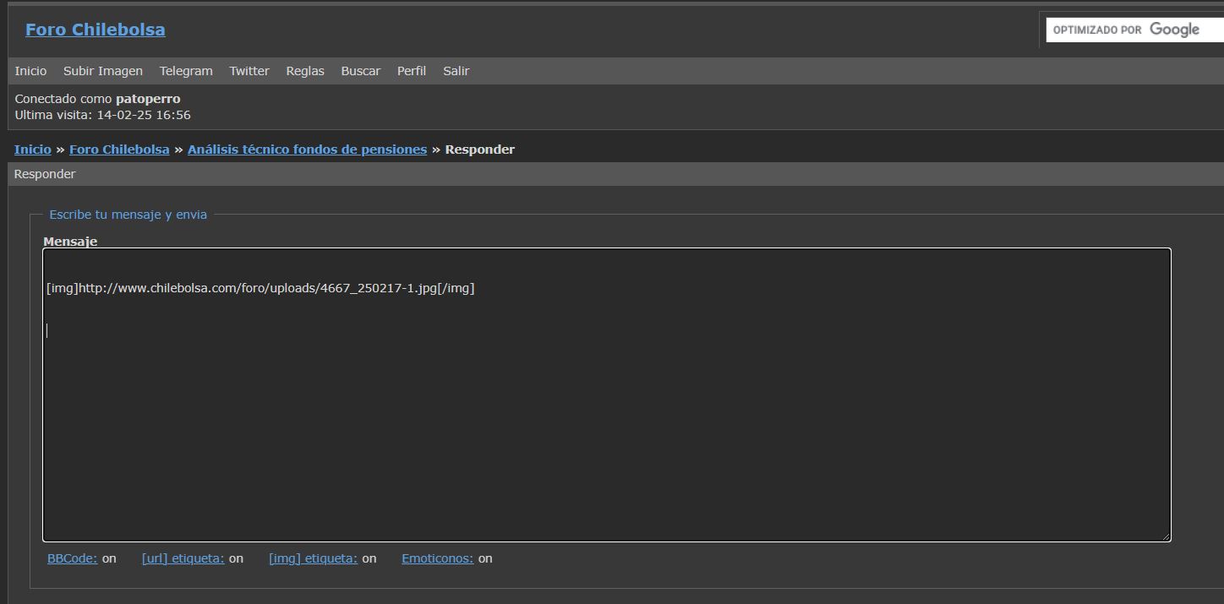This screenshot has height=604, width=1224.
Task: Click the [img] URL line in the message
Action: [260, 288]
